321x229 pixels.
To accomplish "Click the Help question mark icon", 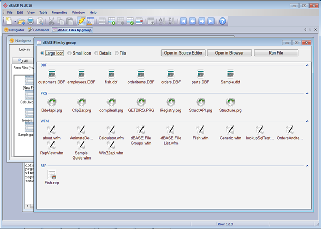I will (x=223, y=21).
